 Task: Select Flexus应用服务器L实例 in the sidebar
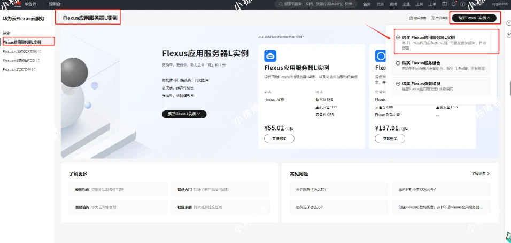point(22,42)
